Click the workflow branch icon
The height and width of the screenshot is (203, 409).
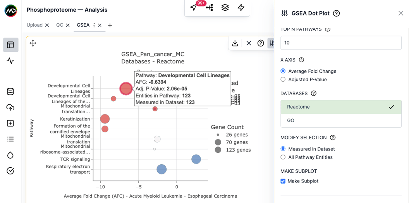point(210,8)
